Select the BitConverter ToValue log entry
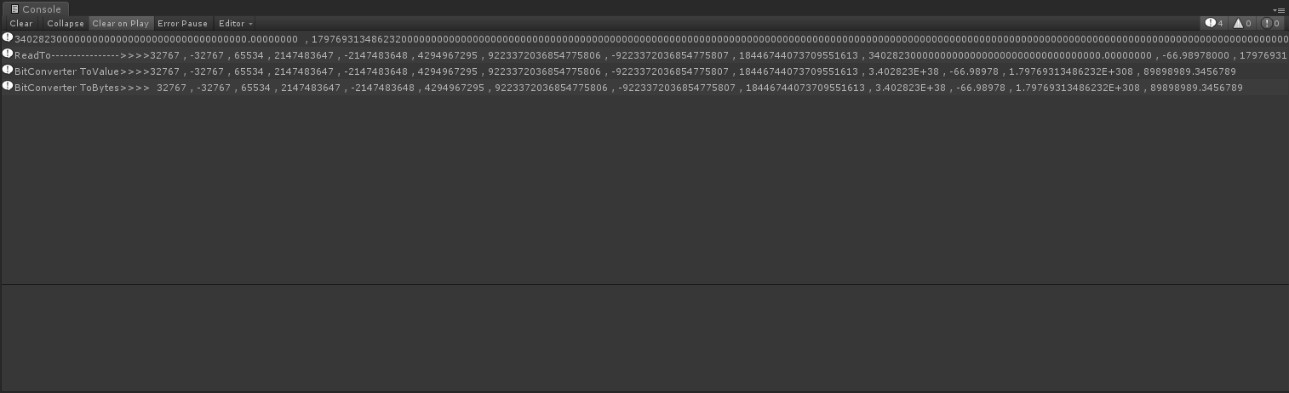Image resolution: width=1289 pixels, height=393 pixels. 644,71
